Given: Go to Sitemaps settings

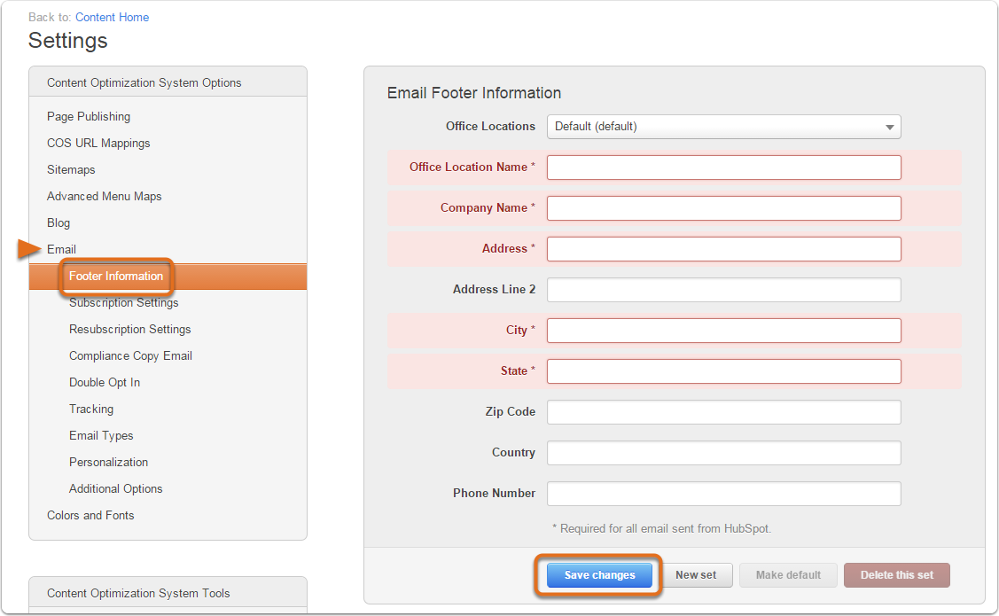Looking at the screenshot, I should coord(71,170).
